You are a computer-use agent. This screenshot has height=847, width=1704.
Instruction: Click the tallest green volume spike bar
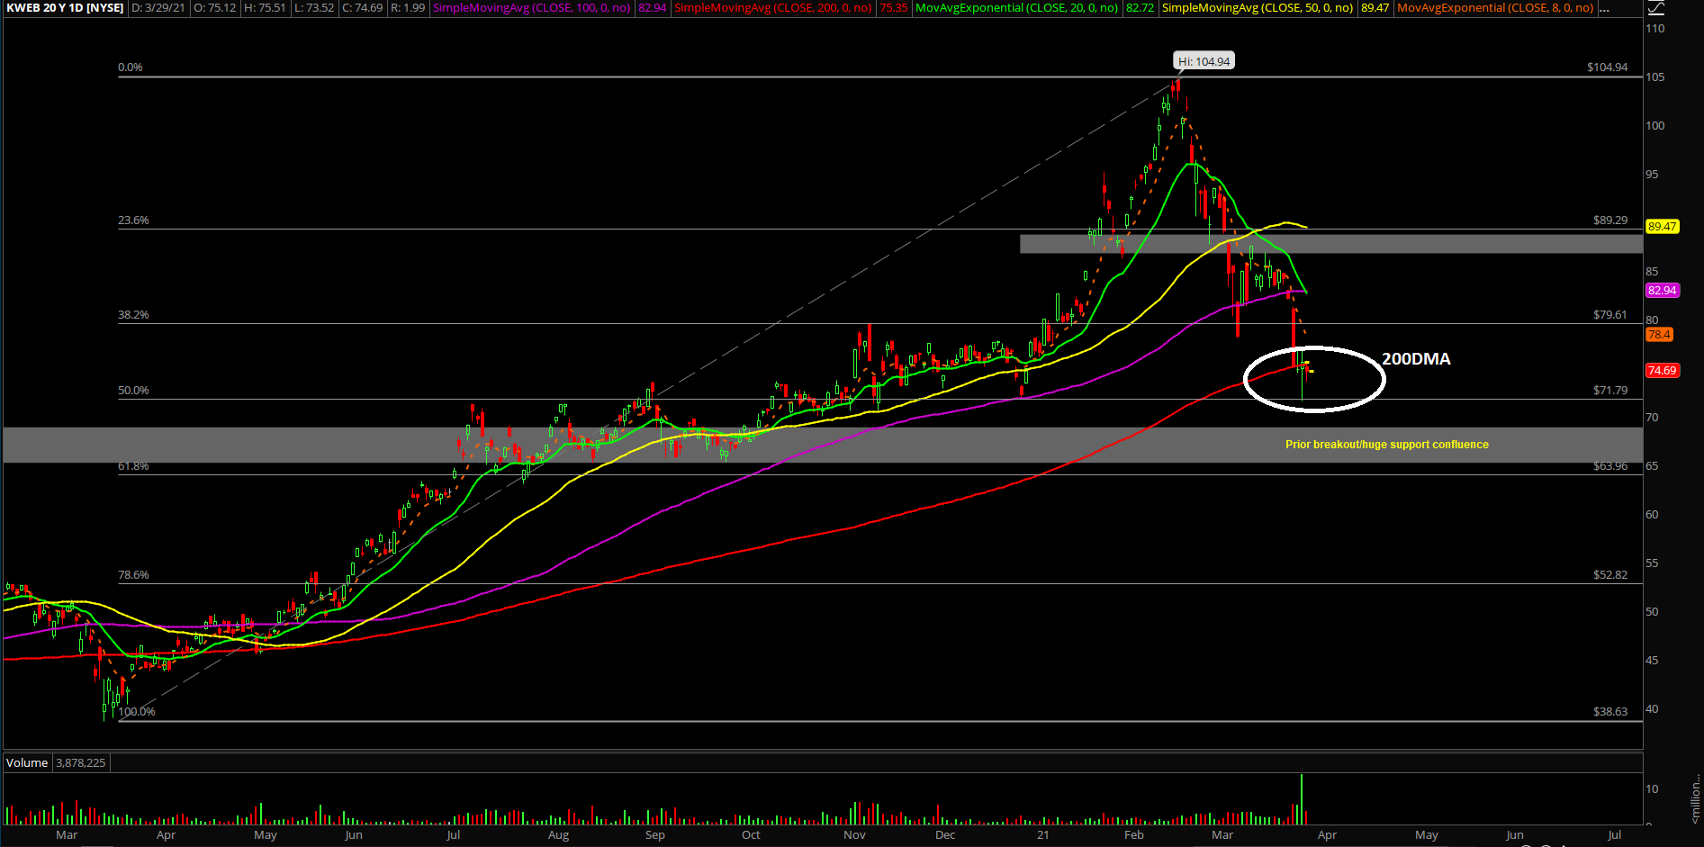point(1302,799)
